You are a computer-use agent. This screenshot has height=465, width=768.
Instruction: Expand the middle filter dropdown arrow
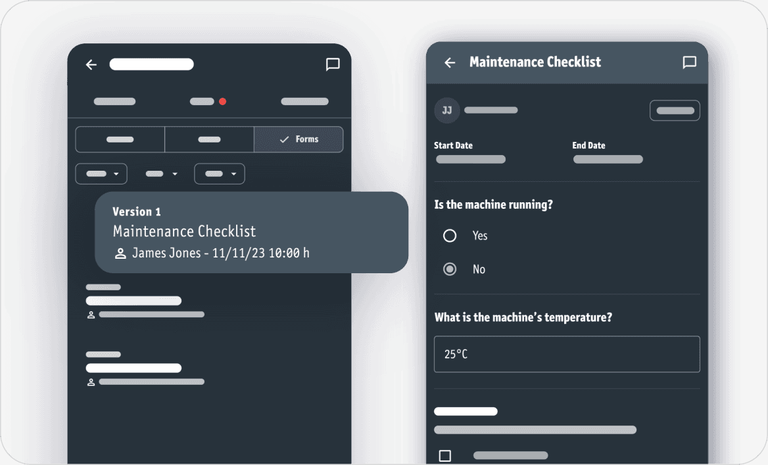tap(175, 174)
